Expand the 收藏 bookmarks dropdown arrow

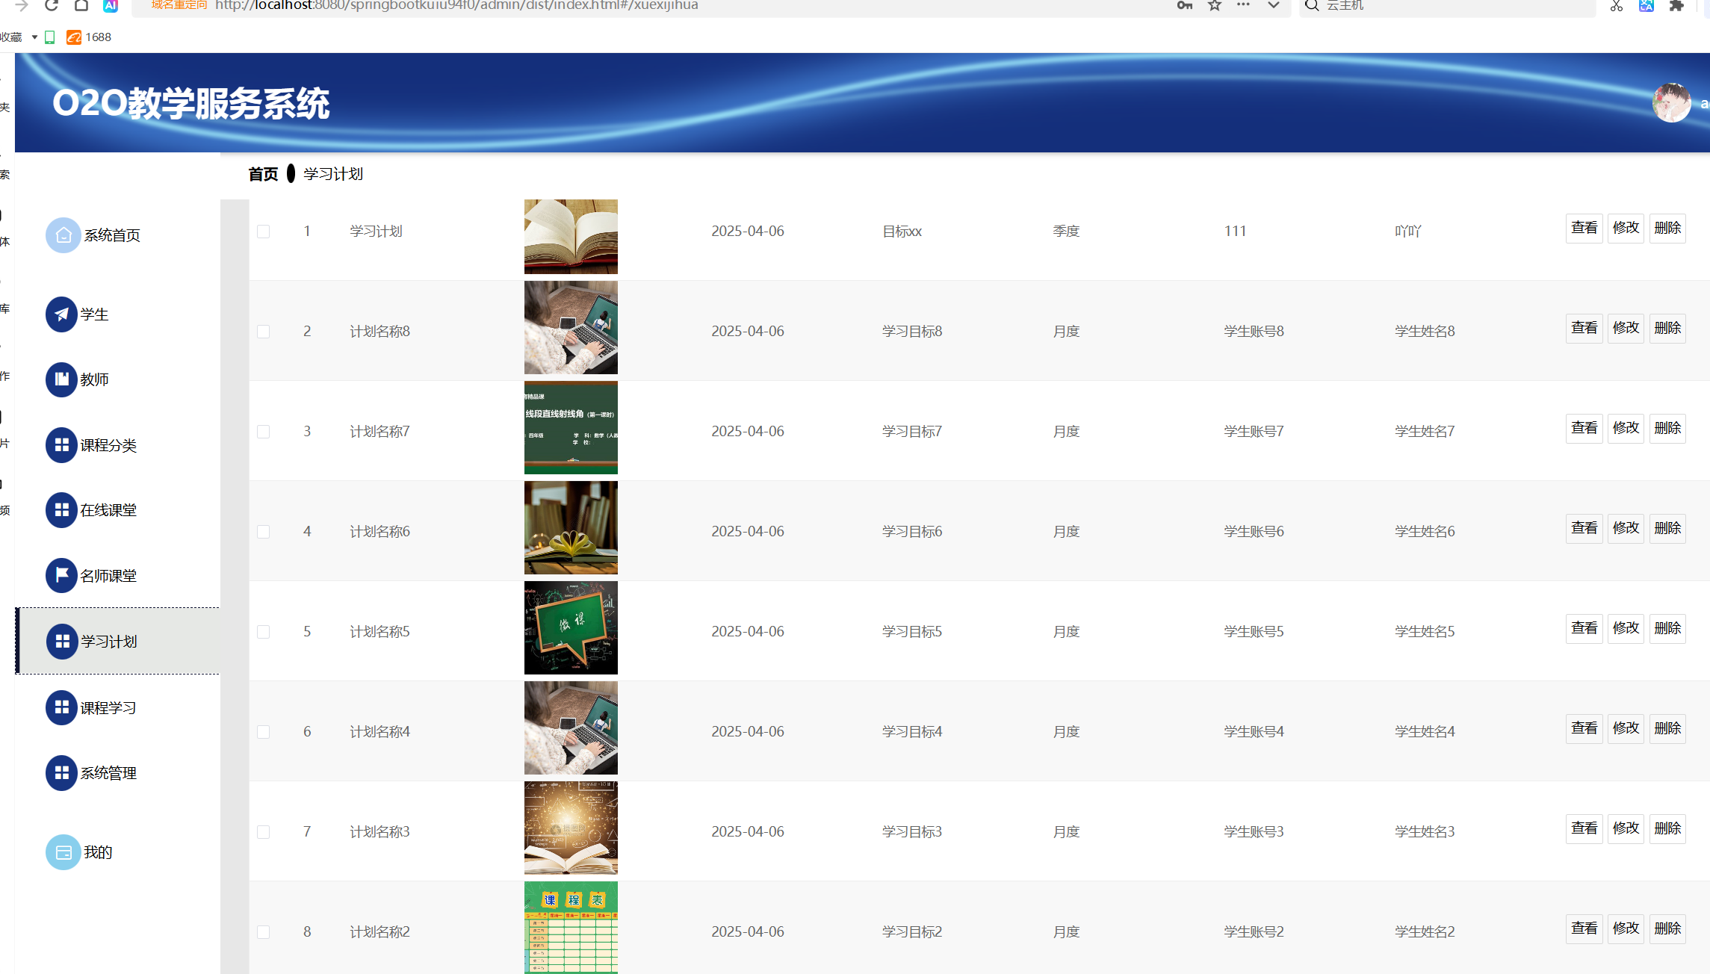(x=34, y=37)
